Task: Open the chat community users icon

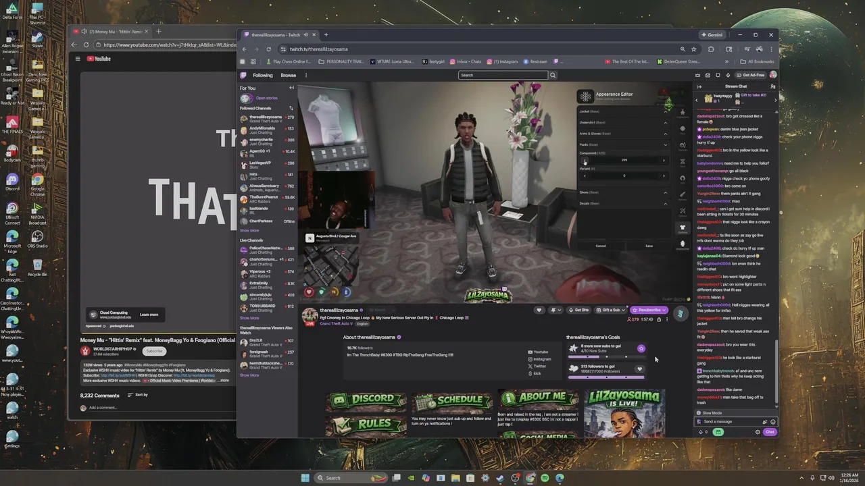Action: (x=773, y=86)
